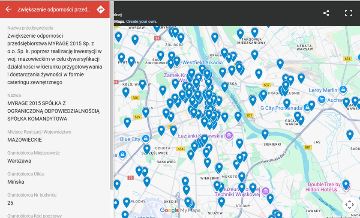This screenshot has width=360, height=218.
Task: Click the Leroy Merlin shop icon
Action: pyautogui.click(x=342, y=90)
